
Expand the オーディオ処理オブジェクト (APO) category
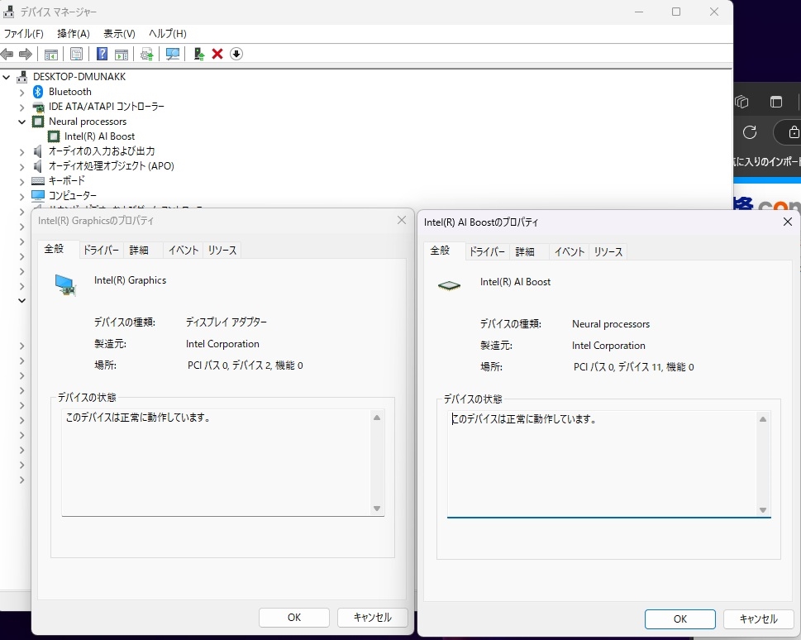pyautogui.click(x=22, y=167)
